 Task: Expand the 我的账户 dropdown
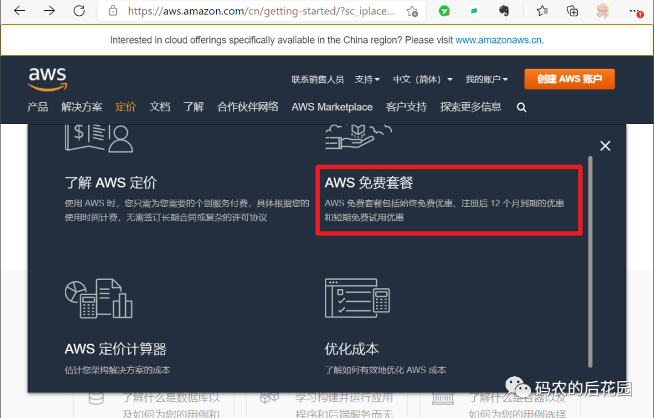pyautogui.click(x=486, y=79)
